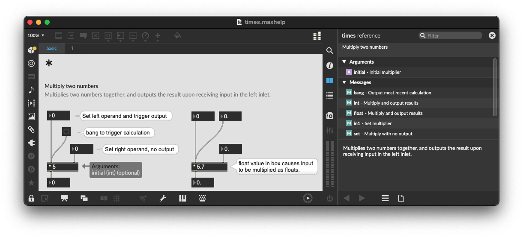Open the 100% zoom dropdown
Image resolution: width=523 pixels, height=237 pixels.
36,35
